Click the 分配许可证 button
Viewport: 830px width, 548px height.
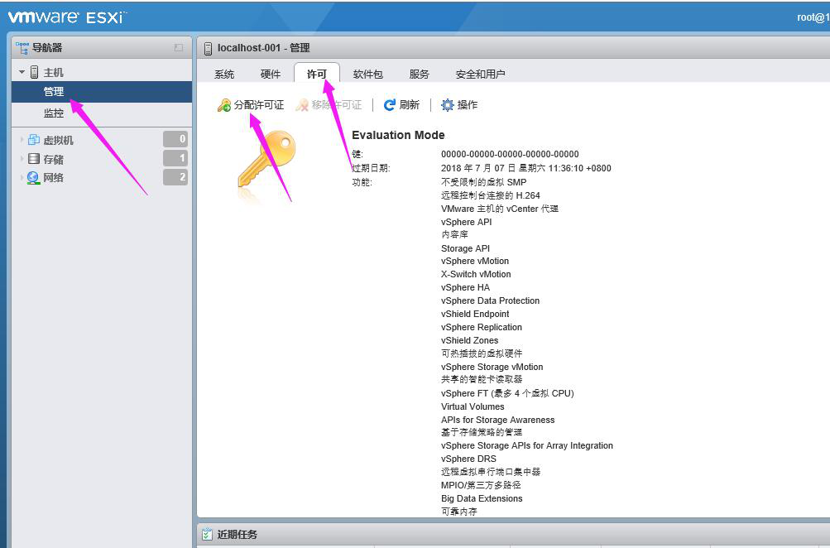(x=251, y=105)
